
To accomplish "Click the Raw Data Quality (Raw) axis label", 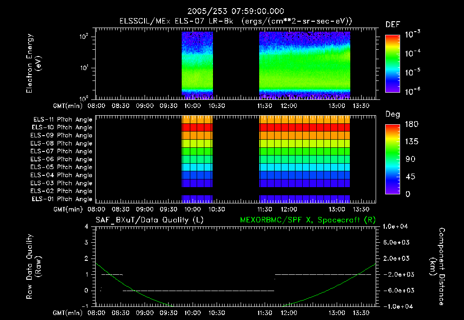I will coord(34,267).
